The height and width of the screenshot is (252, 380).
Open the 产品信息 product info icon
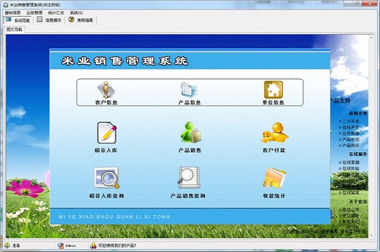[x=189, y=90]
